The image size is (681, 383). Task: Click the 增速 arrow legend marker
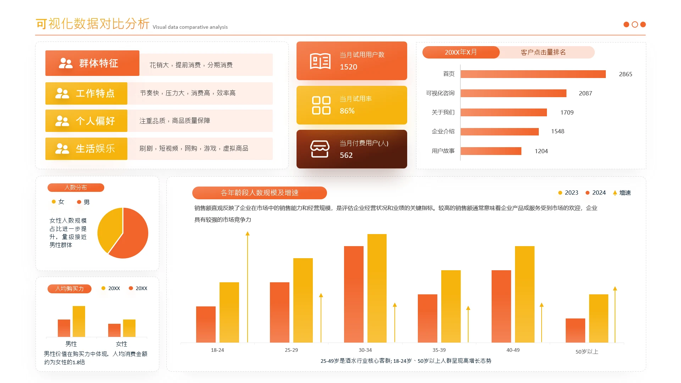615,193
